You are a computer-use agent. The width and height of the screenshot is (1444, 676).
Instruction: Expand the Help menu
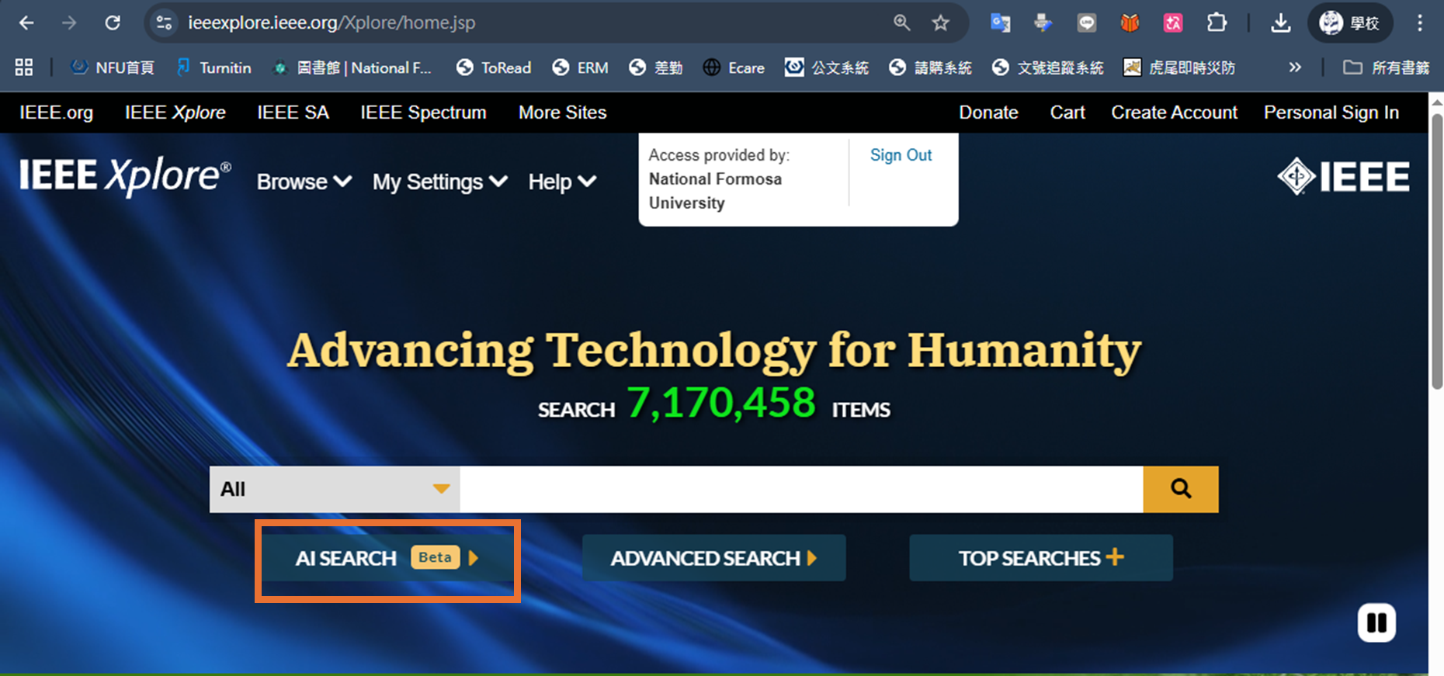click(x=561, y=182)
